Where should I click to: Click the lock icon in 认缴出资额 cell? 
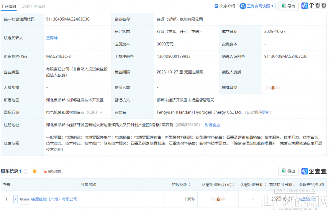pos(218,199)
